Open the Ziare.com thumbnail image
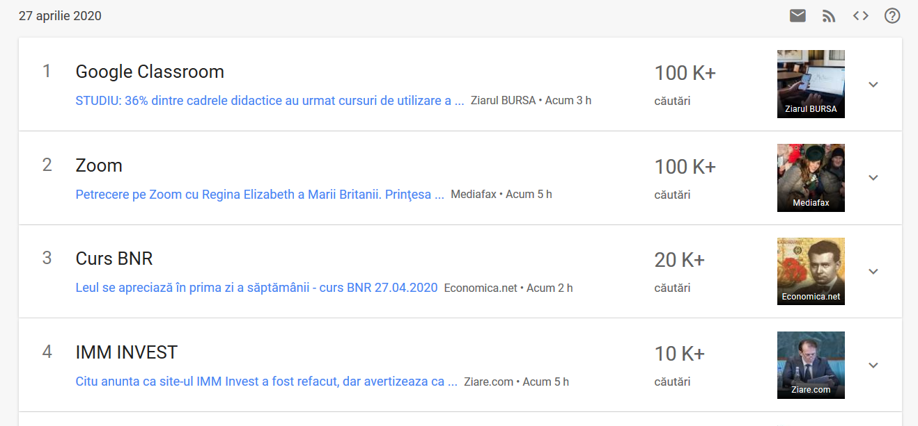918x426 pixels. pos(811,365)
